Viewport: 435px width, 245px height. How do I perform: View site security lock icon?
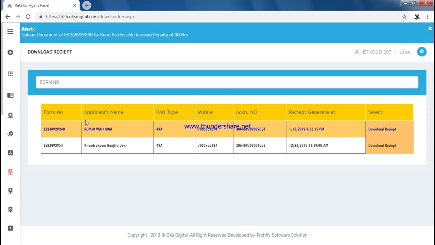click(x=41, y=17)
